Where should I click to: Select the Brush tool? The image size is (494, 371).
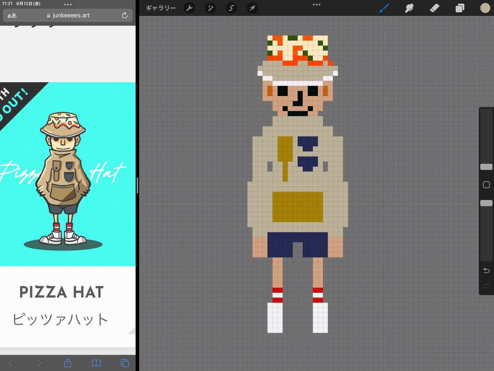click(384, 8)
